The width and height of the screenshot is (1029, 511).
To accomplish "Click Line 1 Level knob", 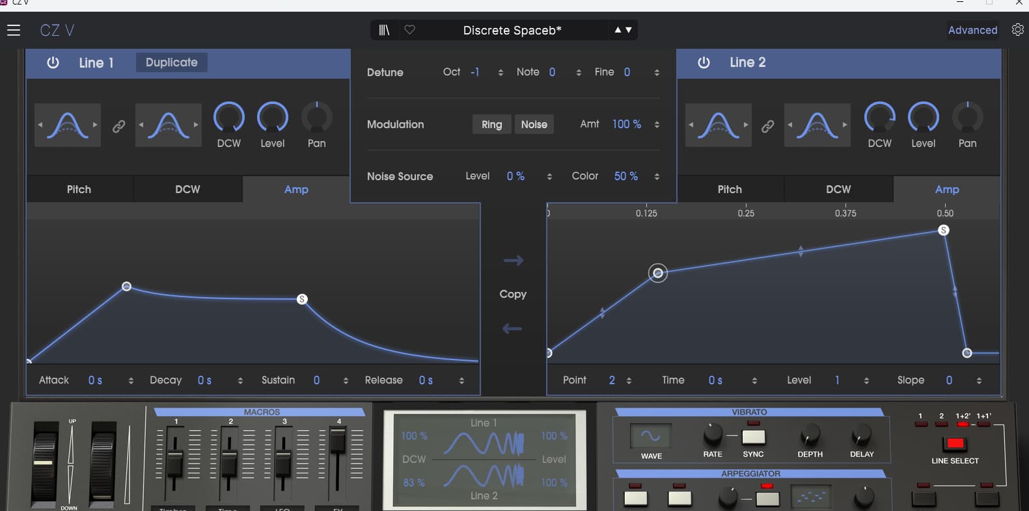I will (273, 118).
